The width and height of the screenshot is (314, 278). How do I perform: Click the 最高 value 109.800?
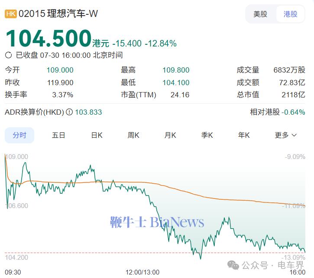tap(176, 70)
